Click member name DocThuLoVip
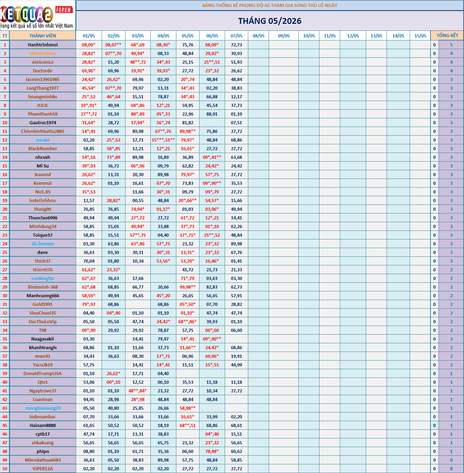The height and width of the screenshot is (473, 464). coord(43,321)
